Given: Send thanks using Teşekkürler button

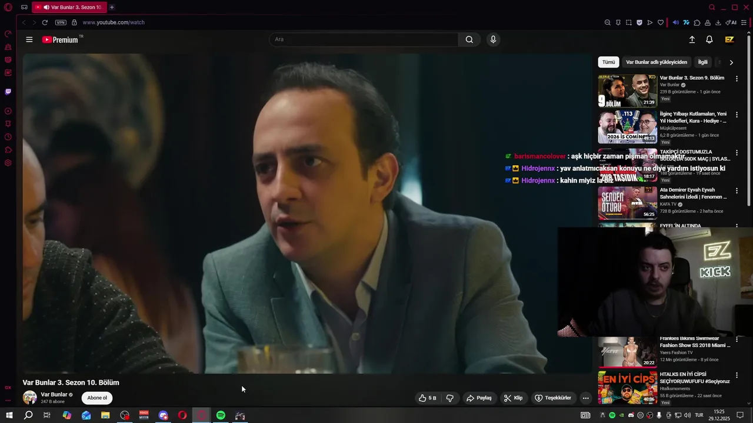Looking at the screenshot, I should pos(553,398).
